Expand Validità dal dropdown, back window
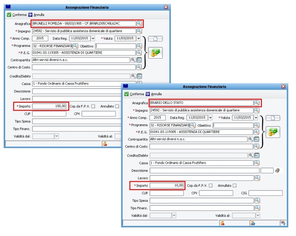 point(57,136)
